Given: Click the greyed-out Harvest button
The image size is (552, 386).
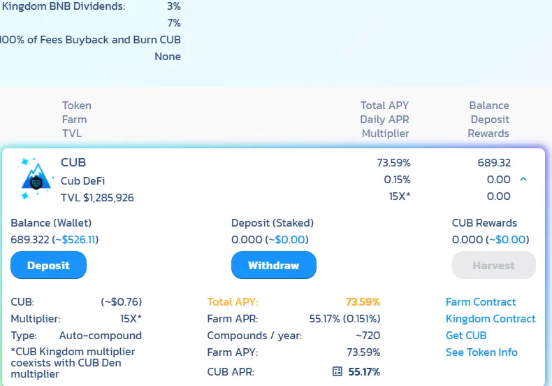Looking at the screenshot, I should [493, 265].
